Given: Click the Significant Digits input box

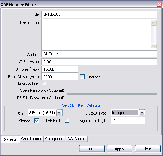Looking at the screenshot, I should (x=128, y=121).
